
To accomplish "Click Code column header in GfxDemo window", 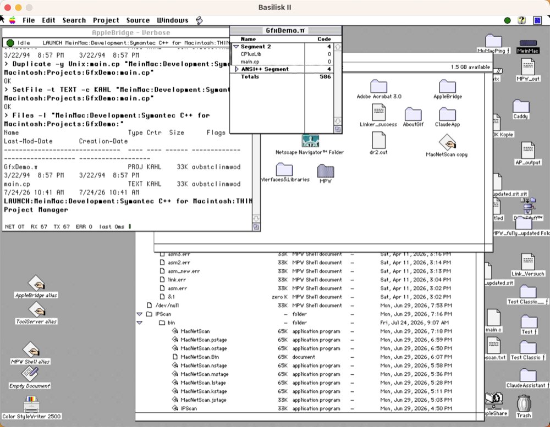I will click(324, 39).
